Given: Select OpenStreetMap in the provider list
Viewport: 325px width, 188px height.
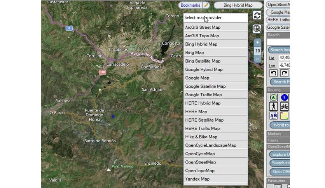Looking at the screenshot, I should pos(215,162).
